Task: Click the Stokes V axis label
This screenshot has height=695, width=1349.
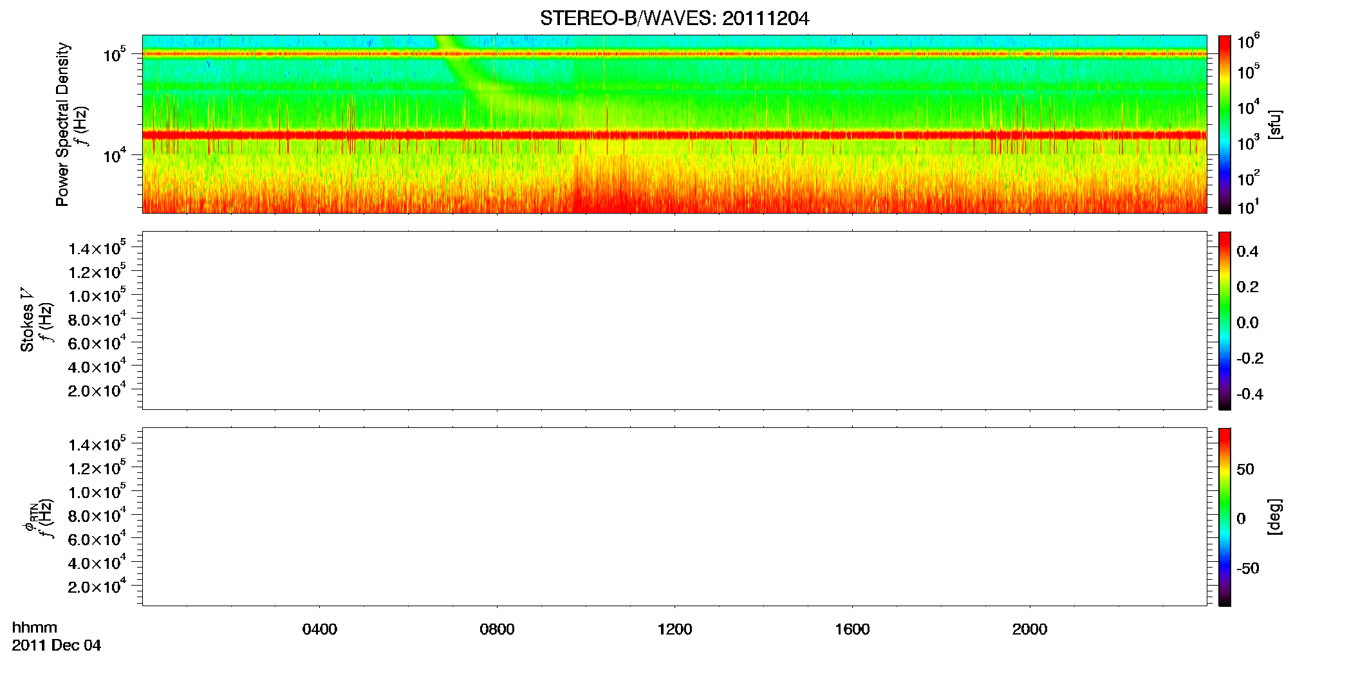Action: 27,320
